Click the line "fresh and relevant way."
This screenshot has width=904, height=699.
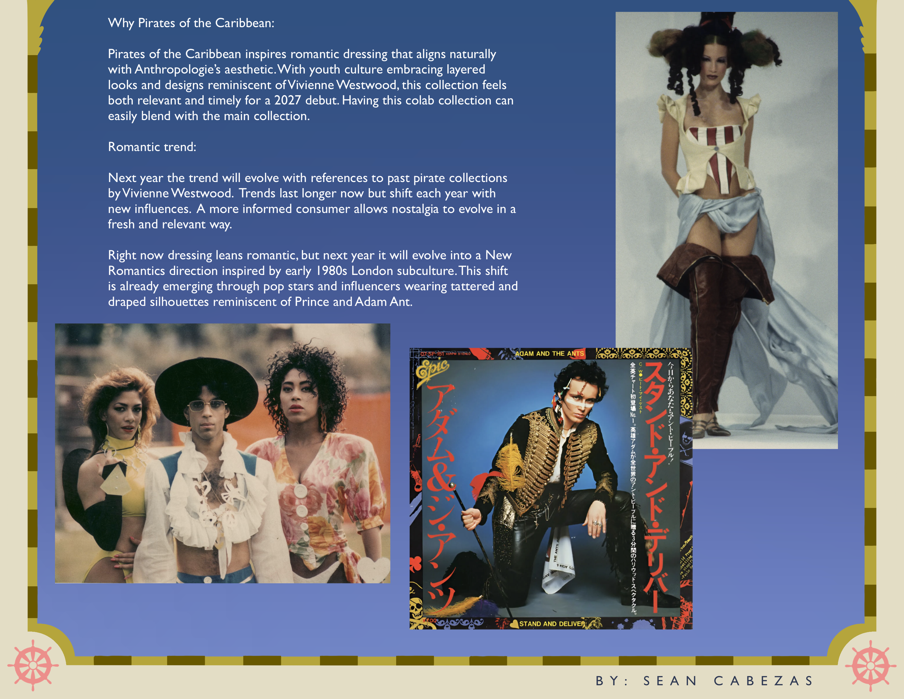pyautogui.click(x=170, y=224)
